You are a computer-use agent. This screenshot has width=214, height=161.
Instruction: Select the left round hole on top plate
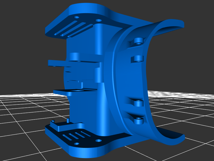coord(77,17)
